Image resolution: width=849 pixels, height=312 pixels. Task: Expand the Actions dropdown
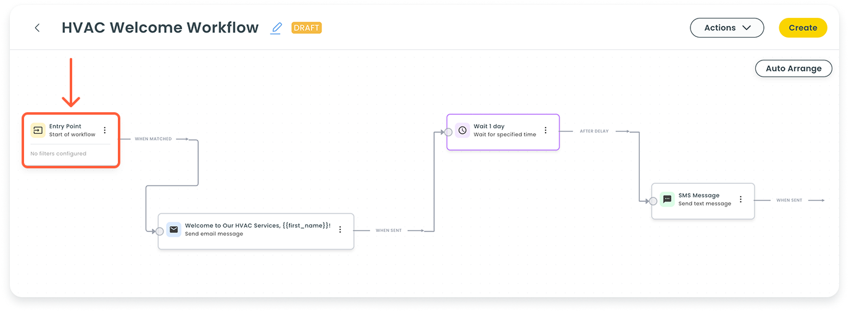[x=727, y=28]
